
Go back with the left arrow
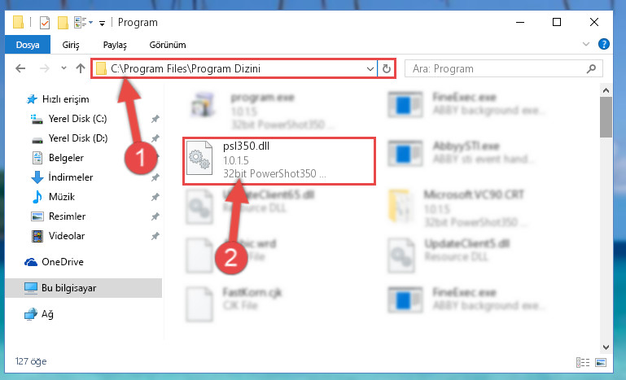point(20,68)
